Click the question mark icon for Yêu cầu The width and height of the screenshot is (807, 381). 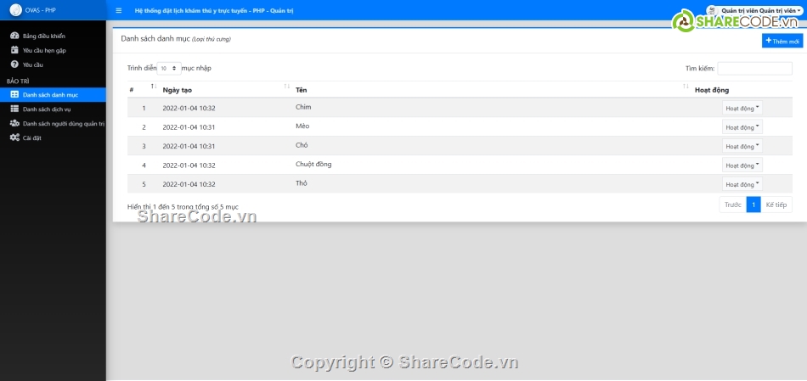[x=14, y=64]
